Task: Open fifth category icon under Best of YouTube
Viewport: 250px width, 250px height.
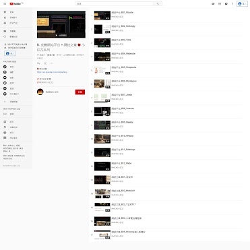Action: (5, 88)
